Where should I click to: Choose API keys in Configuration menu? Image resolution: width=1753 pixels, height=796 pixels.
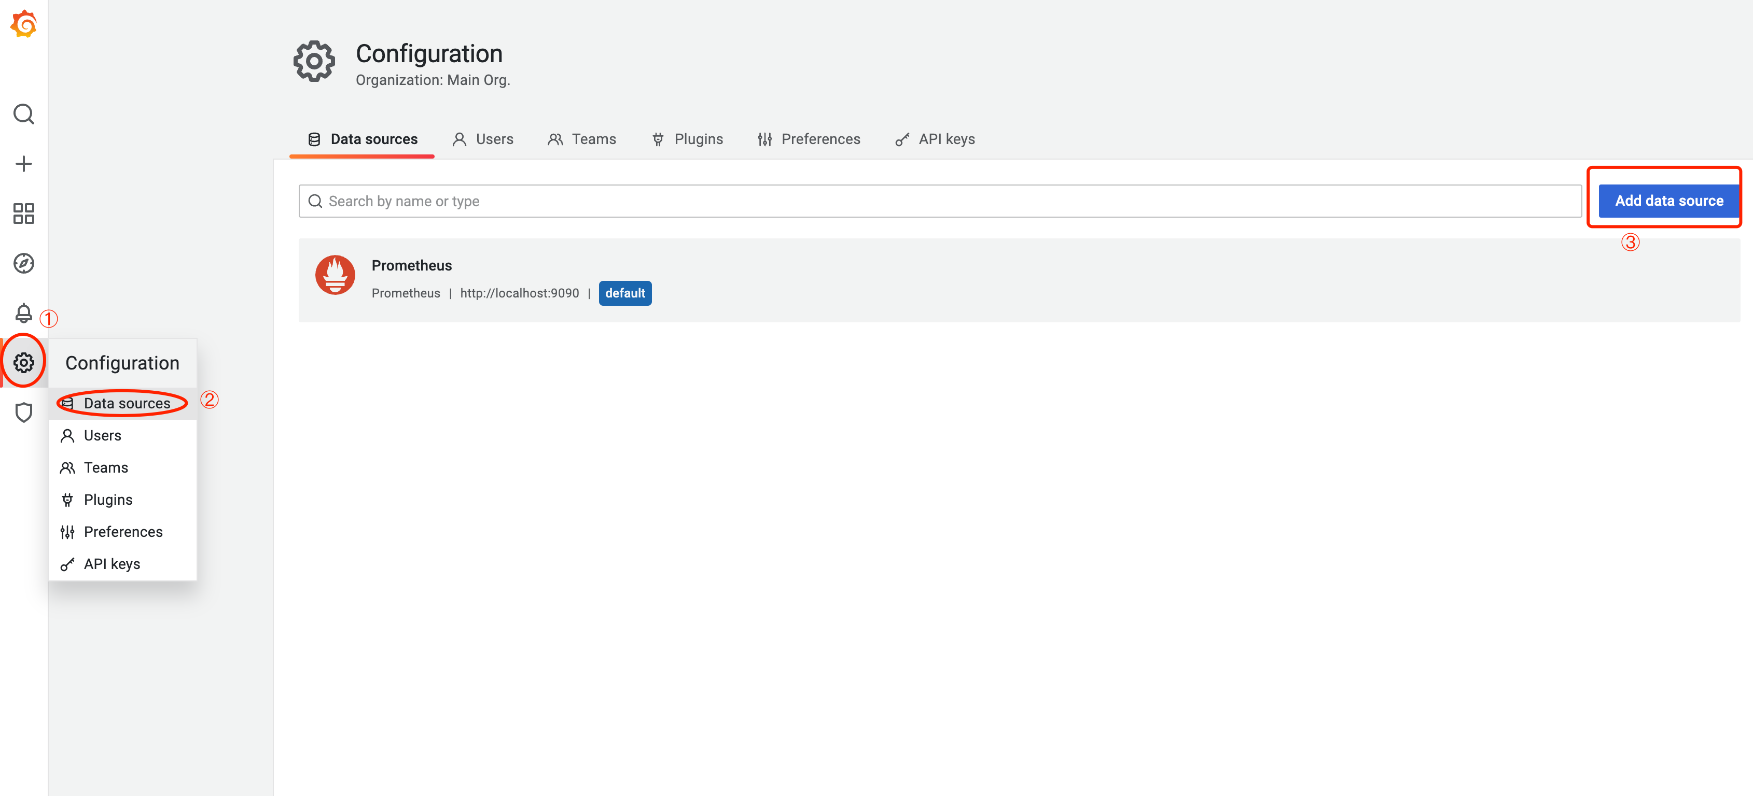(x=112, y=564)
